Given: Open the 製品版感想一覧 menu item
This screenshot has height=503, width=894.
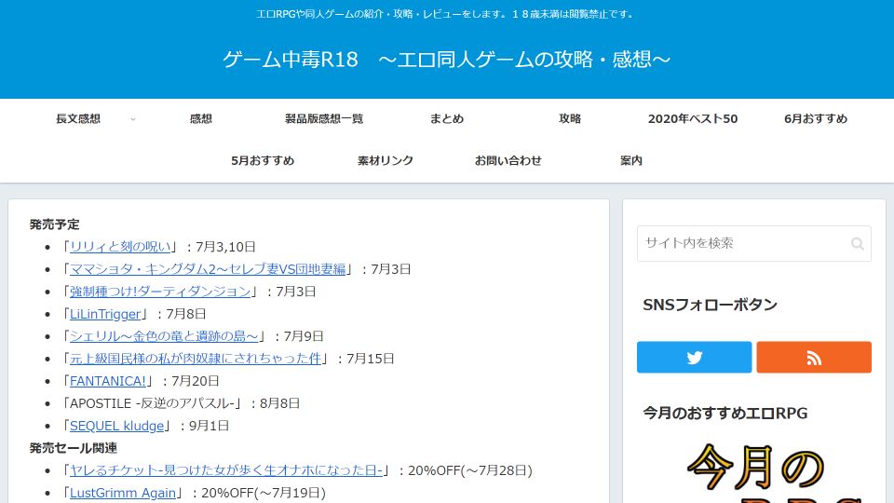Looking at the screenshot, I should tap(324, 119).
